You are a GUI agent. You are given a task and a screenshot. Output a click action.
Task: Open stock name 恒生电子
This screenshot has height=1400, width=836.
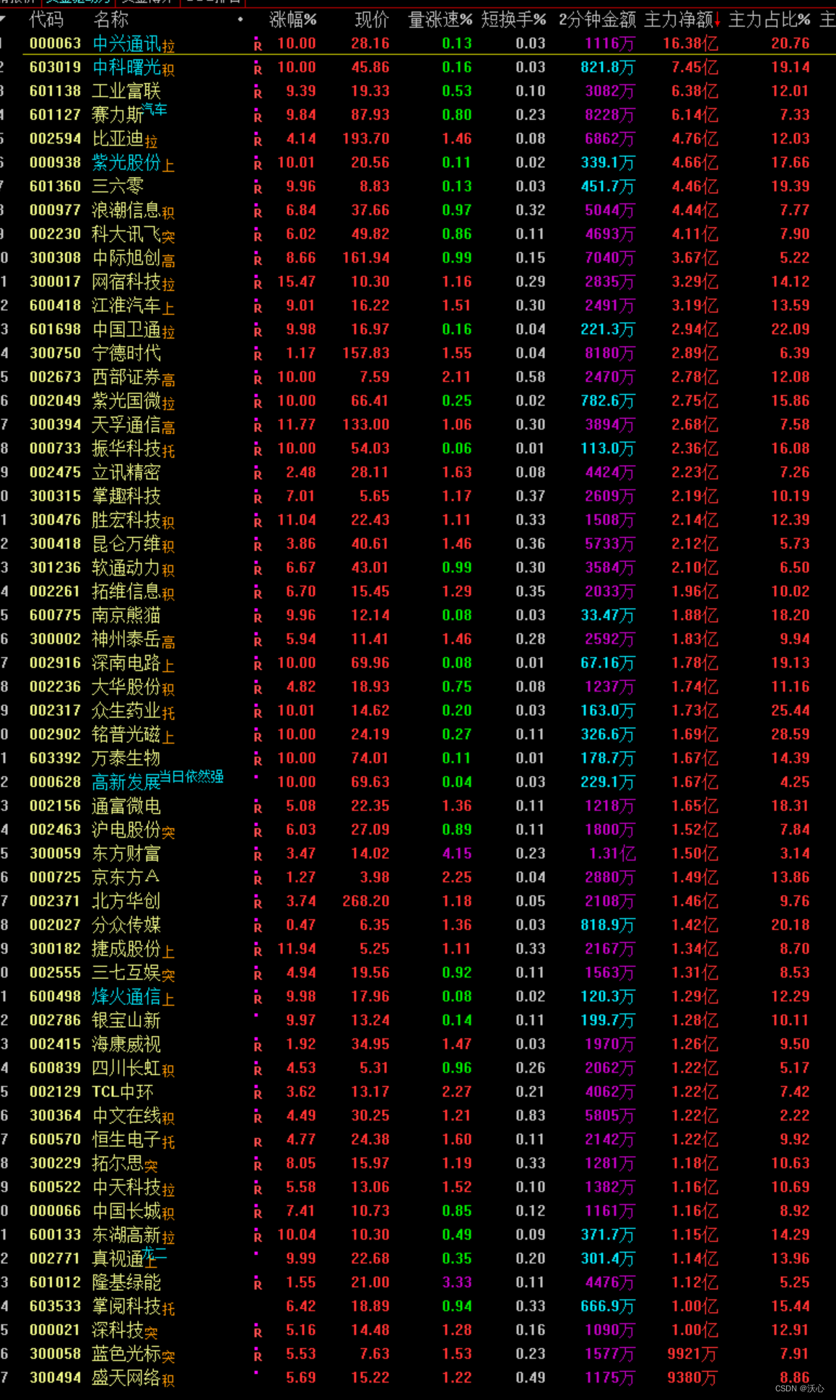[x=126, y=1139]
